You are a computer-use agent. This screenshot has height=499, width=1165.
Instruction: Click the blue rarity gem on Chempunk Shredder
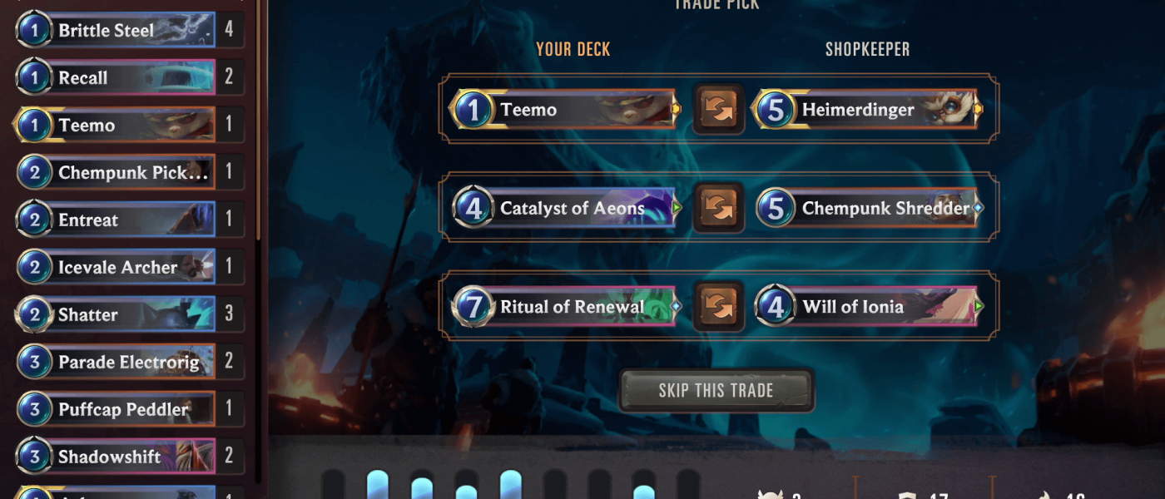pos(979,208)
